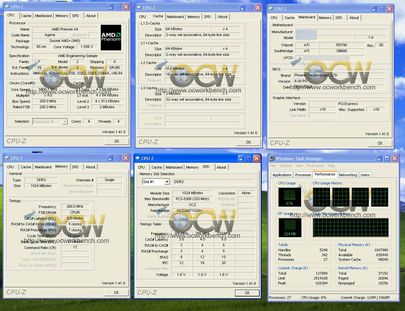This screenshot has width=405, height=311.
Task: Select CPU tab in Memory CPU-Z window
Action: pos(10,167)
